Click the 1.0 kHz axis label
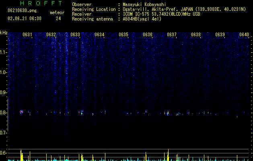 click(4, 72)
